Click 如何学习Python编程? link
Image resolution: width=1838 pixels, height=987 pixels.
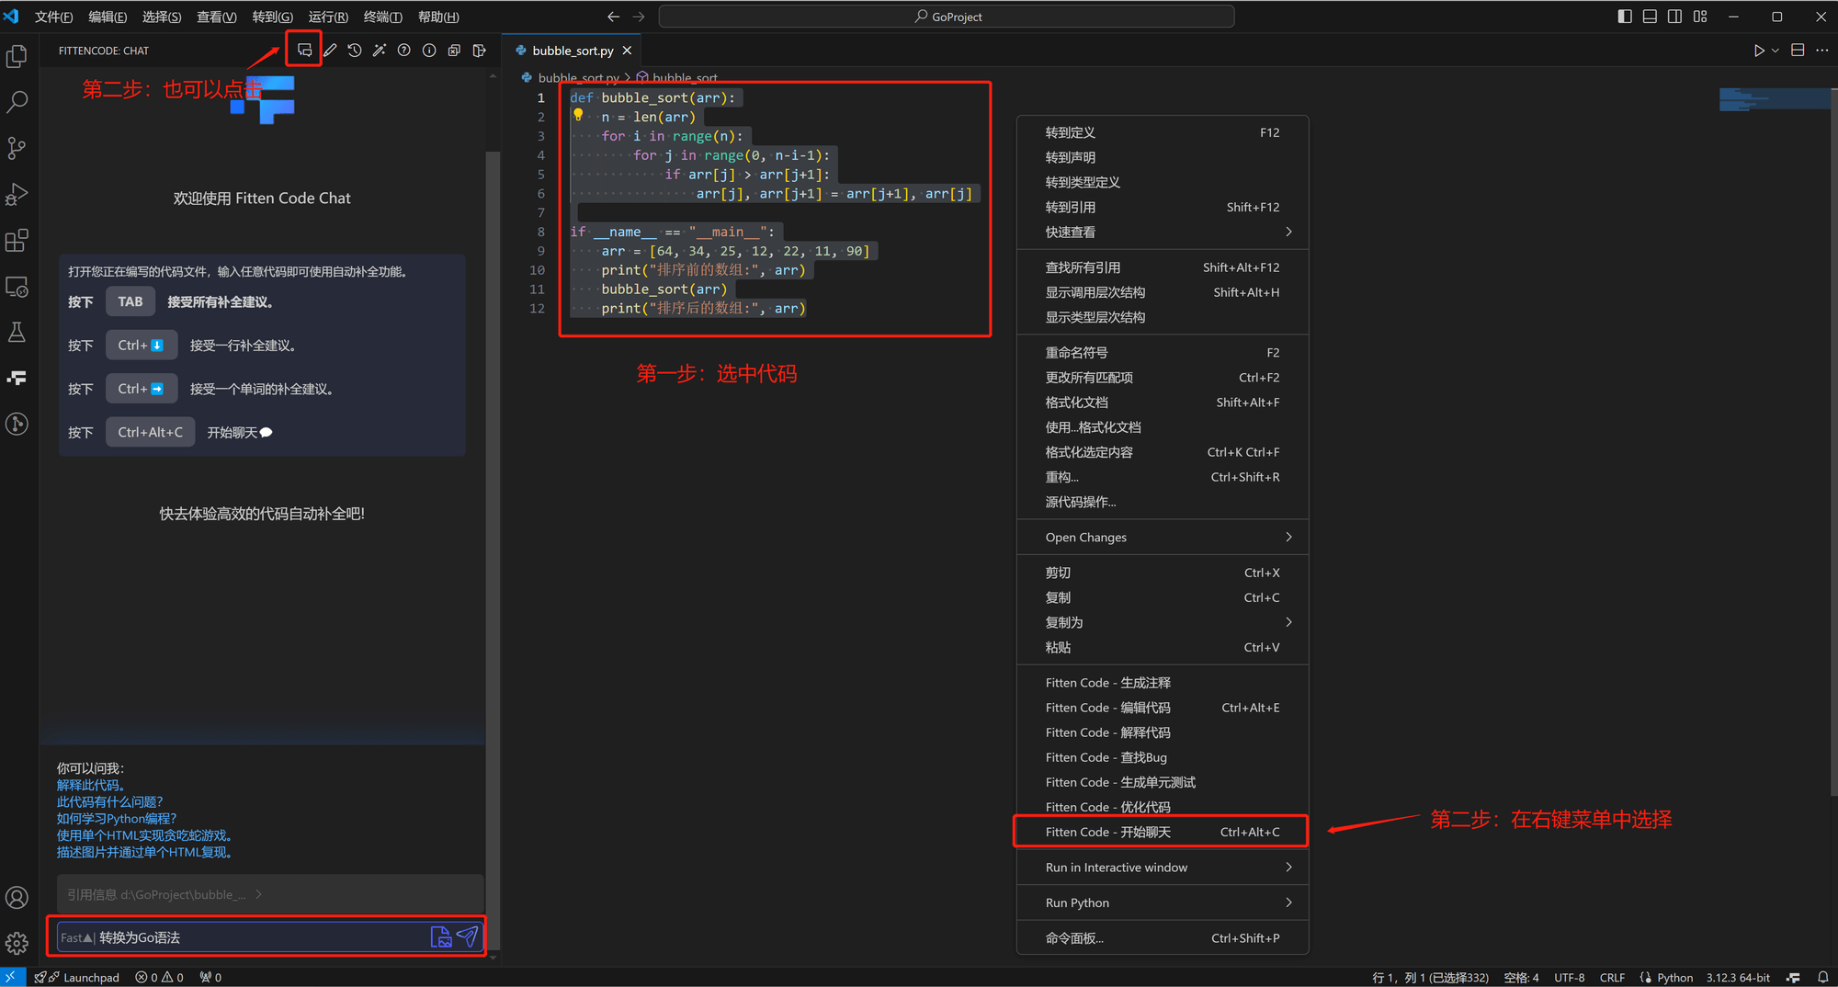point(117,818)
